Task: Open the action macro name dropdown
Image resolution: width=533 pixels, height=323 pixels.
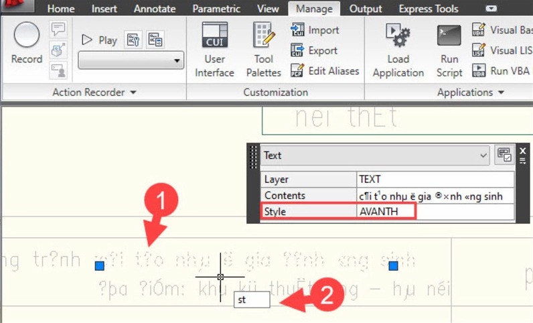Action: pos(131,60)
